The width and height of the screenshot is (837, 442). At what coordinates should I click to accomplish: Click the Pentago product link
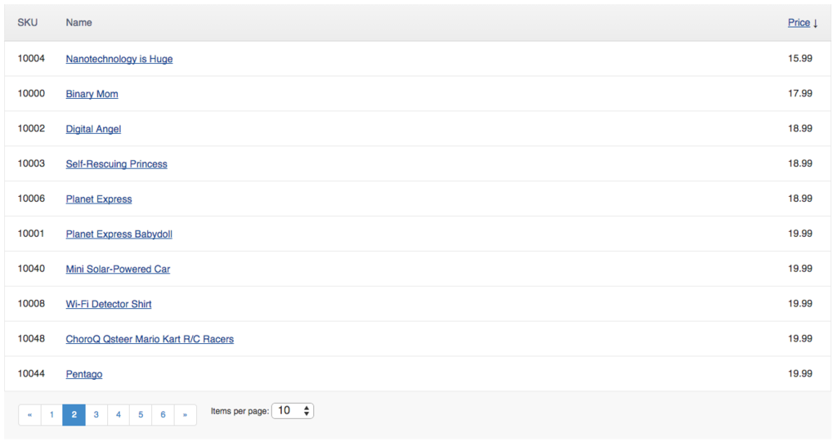tap(84, 374)
